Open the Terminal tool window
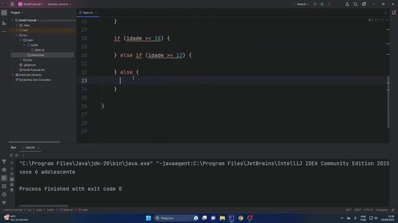This screenshot has height=223, width=398. tap(4, 186)
